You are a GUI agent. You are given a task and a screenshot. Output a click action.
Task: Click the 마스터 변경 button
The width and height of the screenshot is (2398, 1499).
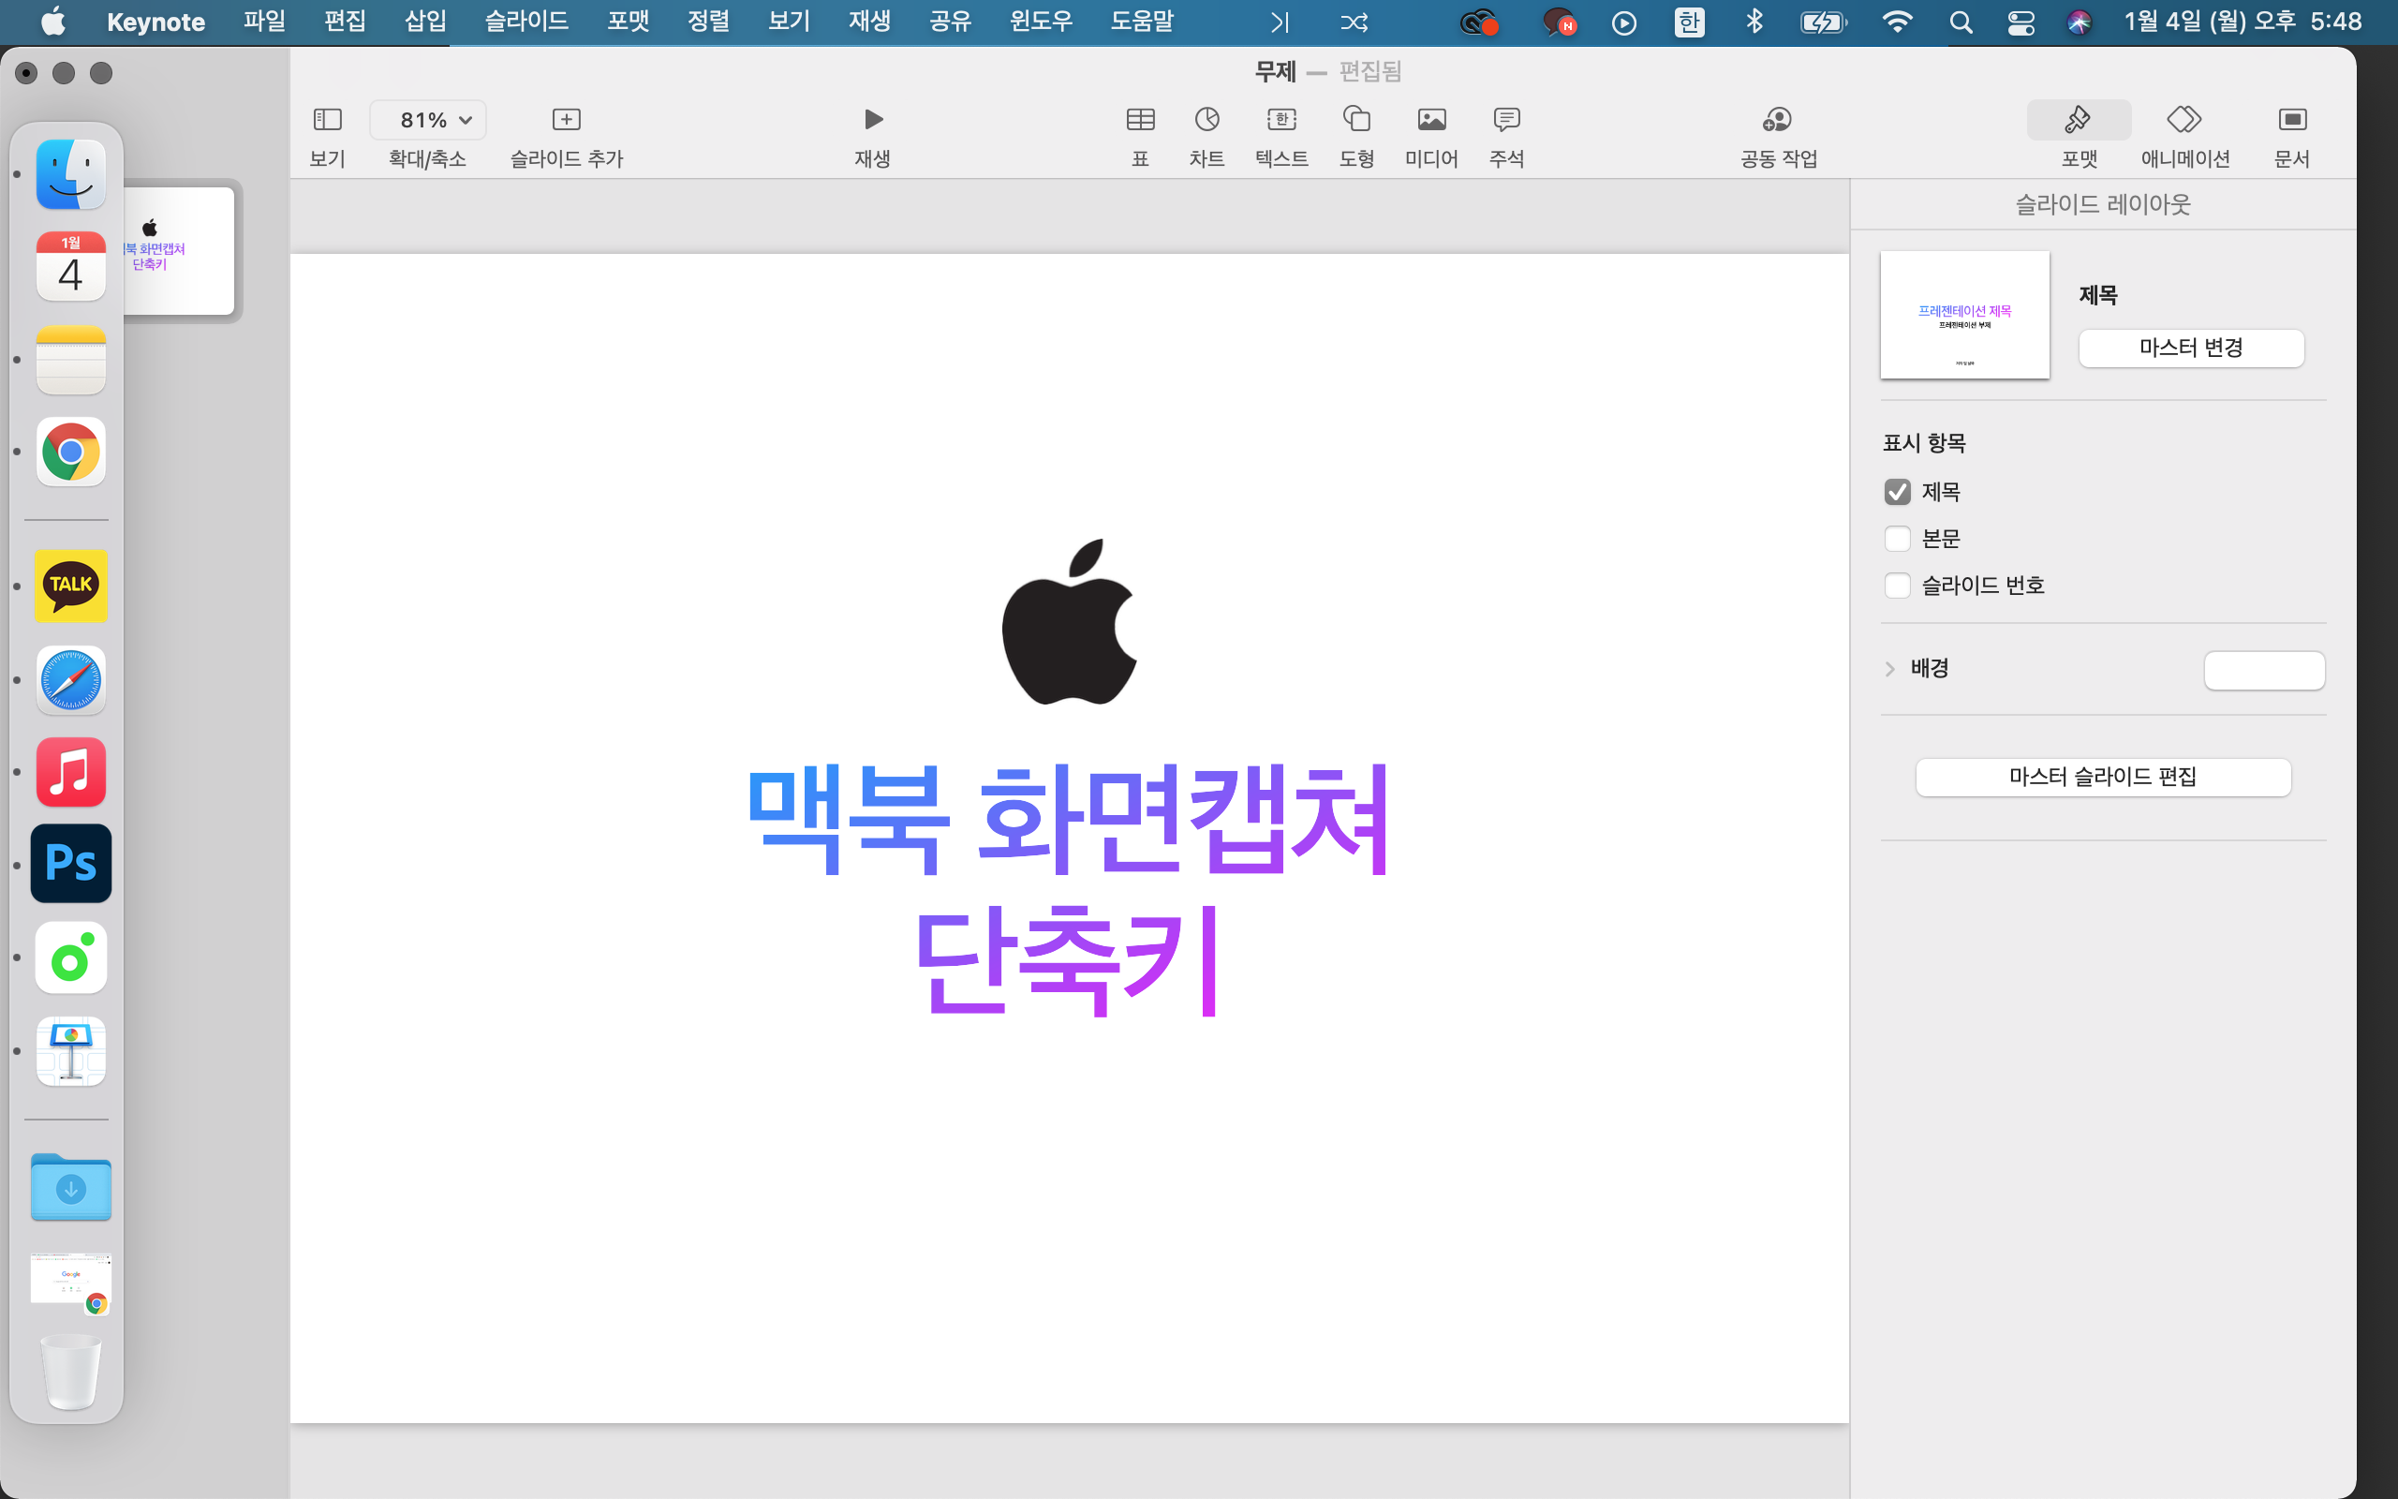click(2191, 348)
